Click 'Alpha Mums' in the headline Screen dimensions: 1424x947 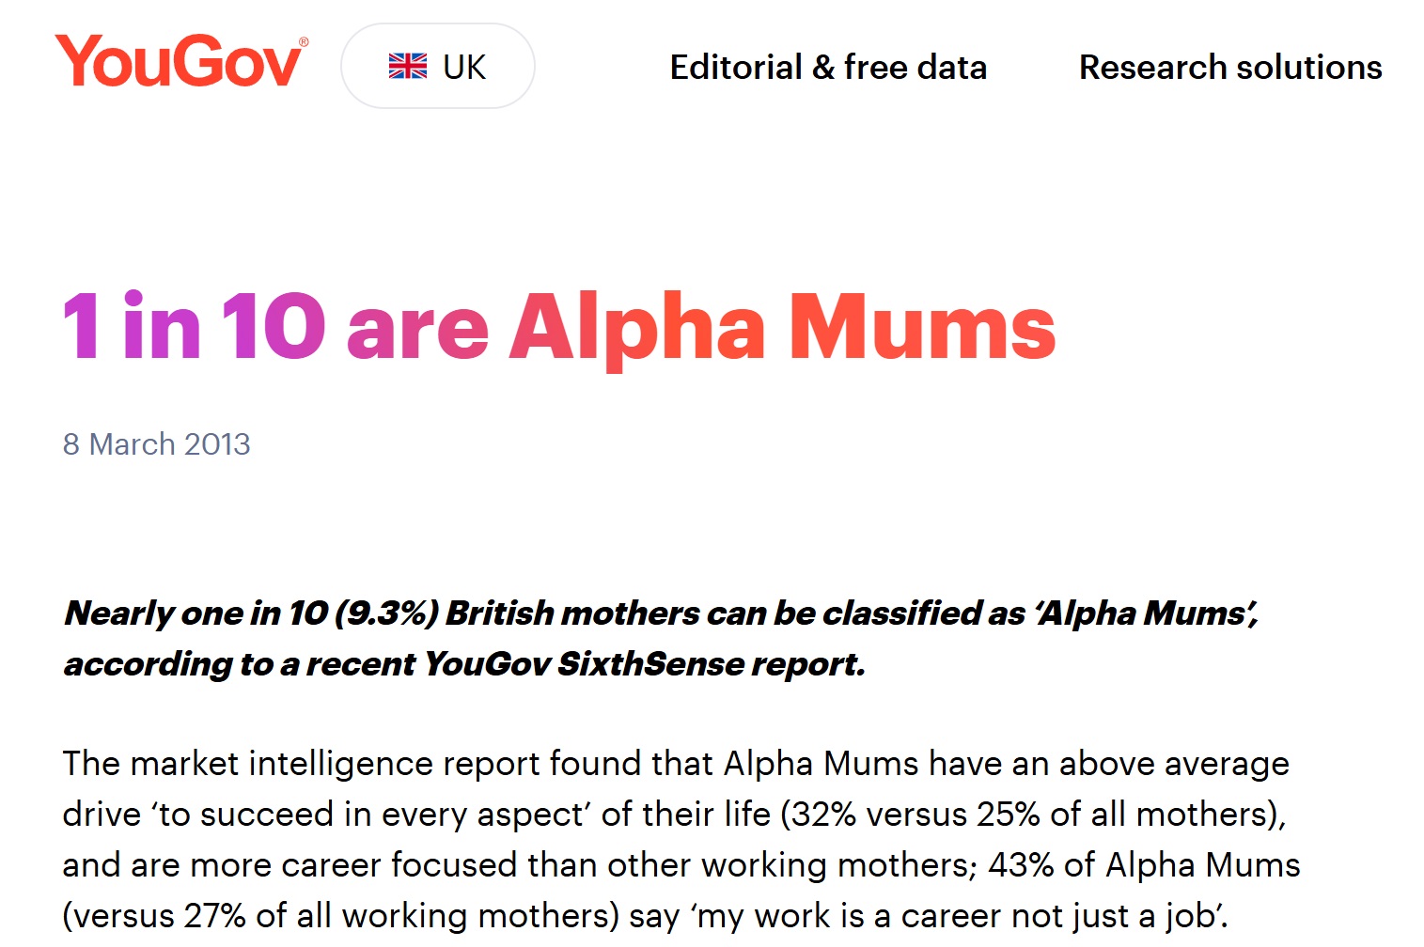click(783, 328)
